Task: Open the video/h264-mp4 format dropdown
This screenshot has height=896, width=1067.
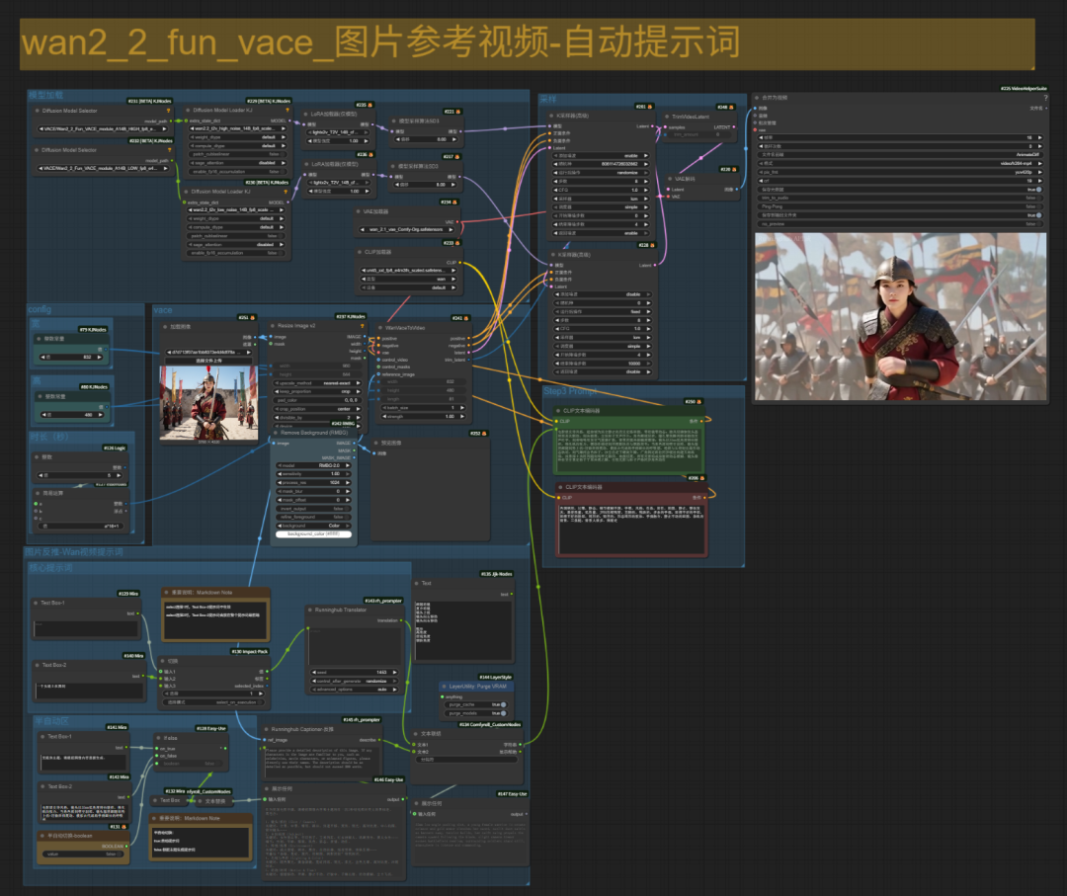Action: point(900,163)
